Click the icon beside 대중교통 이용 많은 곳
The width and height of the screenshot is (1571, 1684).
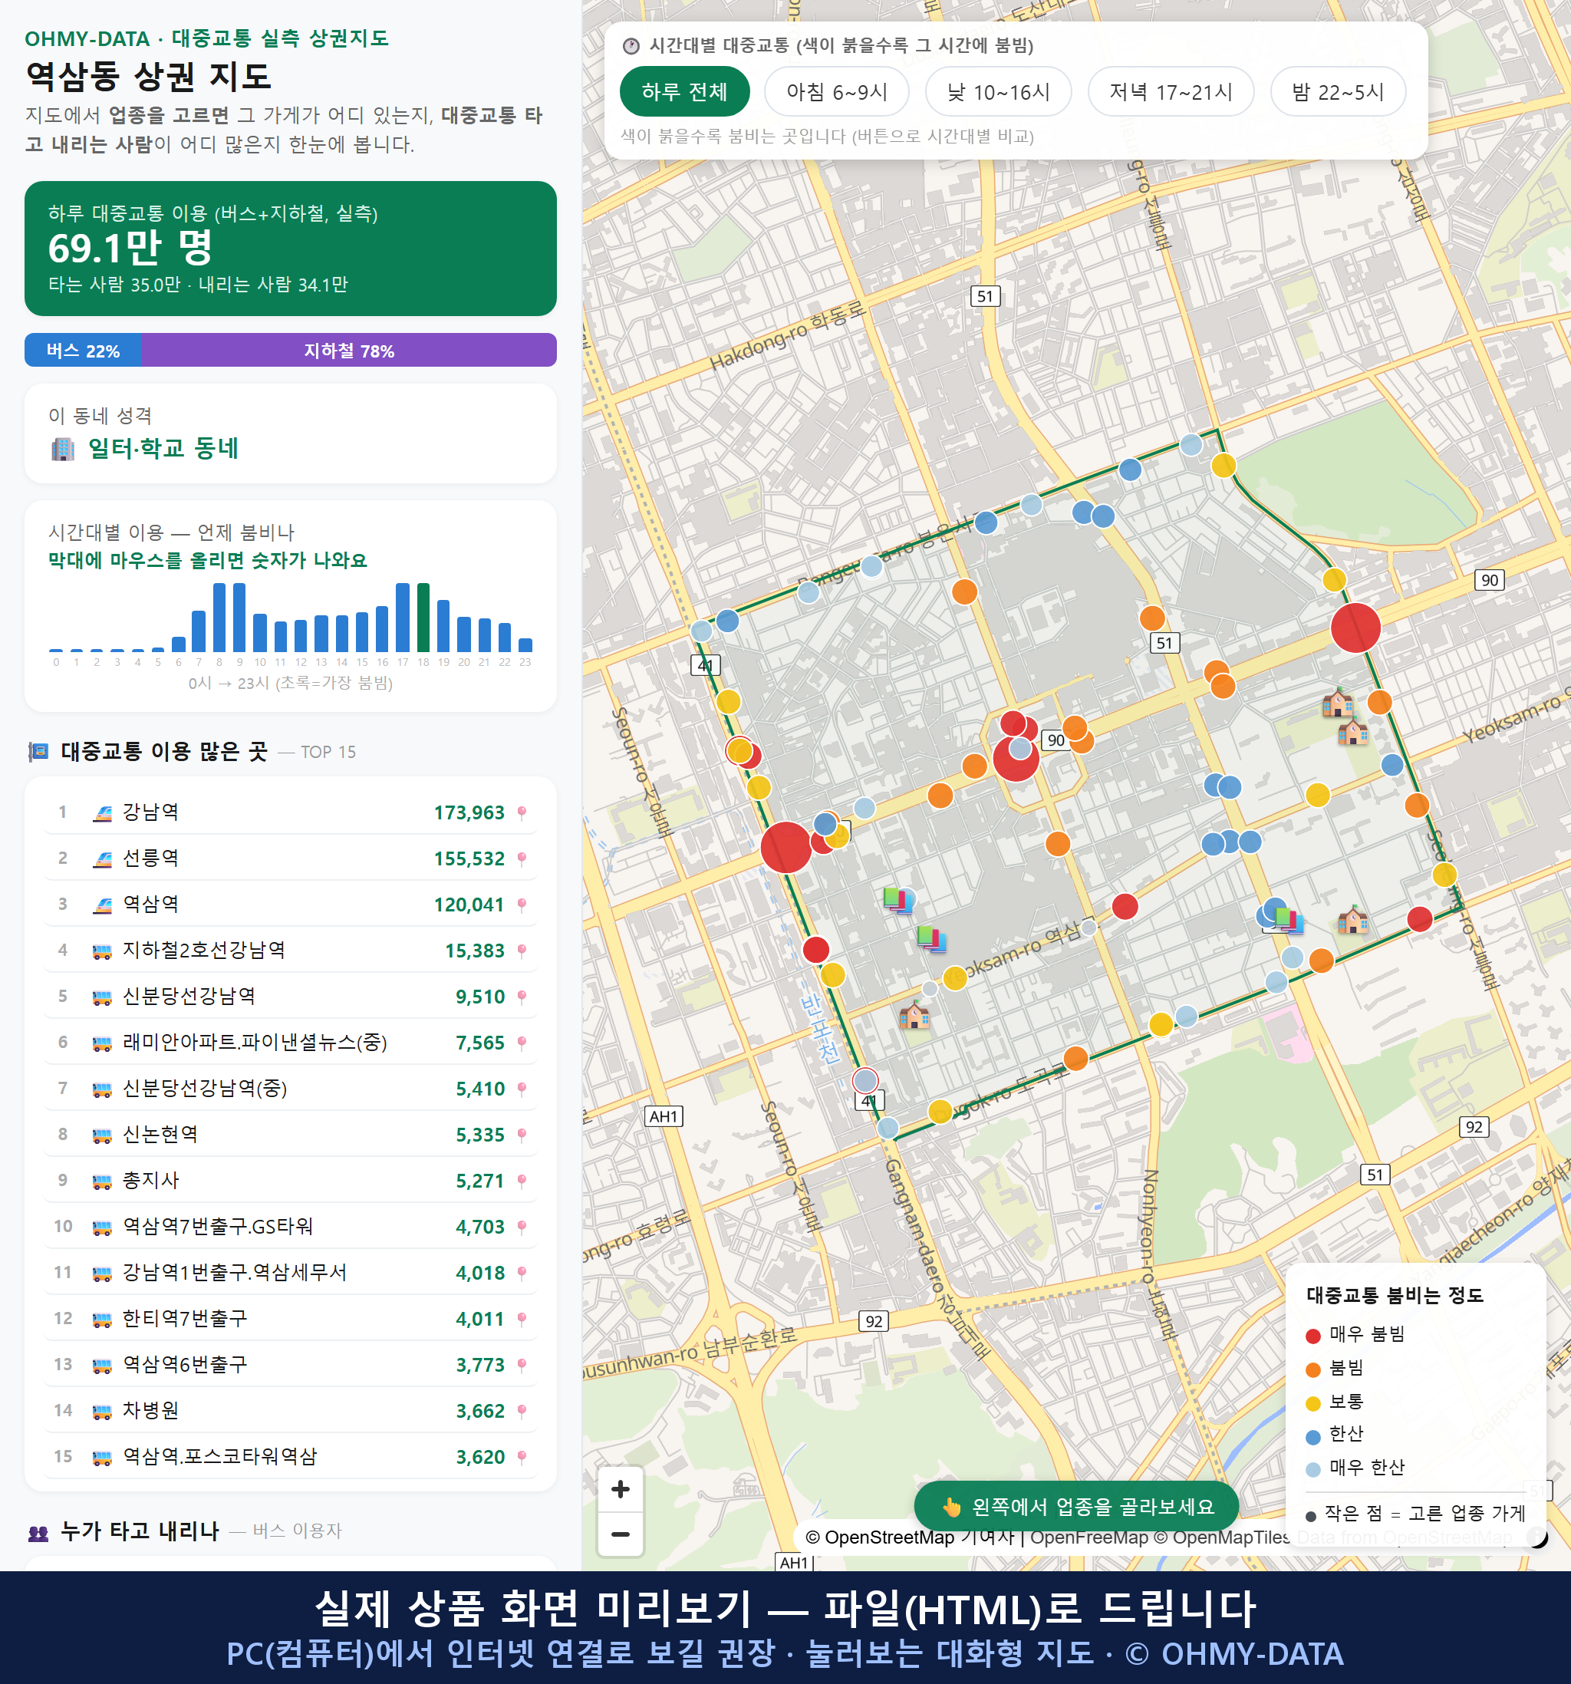[x=39, y=751]
